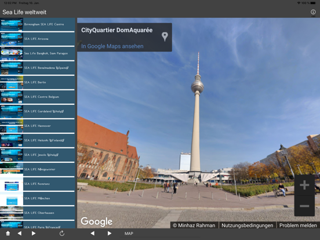This screenshot has height=240, width=320.
Task: Go to the home page via house icon
Action: click(x=8, y=233)
